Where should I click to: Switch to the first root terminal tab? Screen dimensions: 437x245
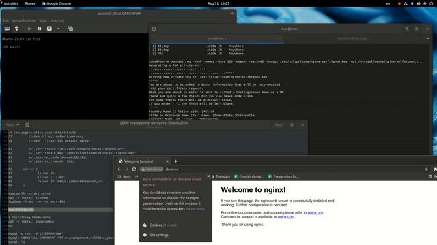[x=217, y=39]
